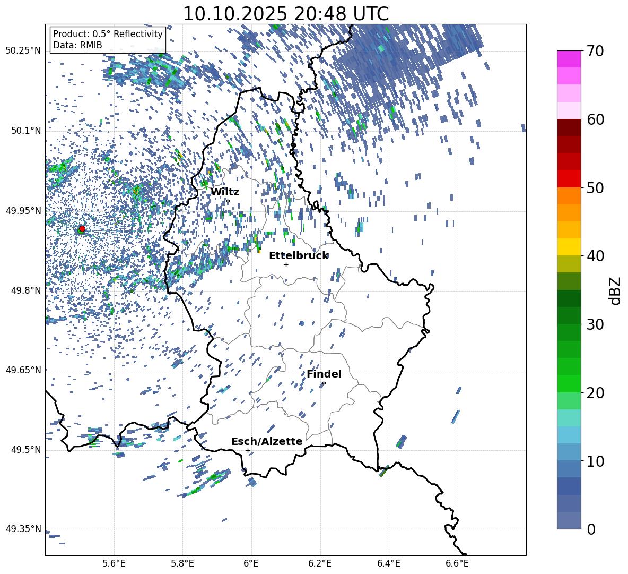Click the Ettelbruck station cross marker
Viewport: 628px width, 574px height.
tap(286, 264)
